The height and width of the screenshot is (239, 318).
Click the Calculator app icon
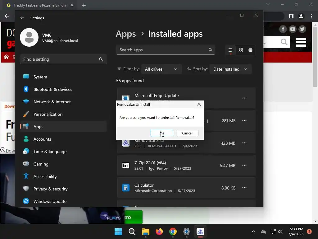[x=126, y=188]
